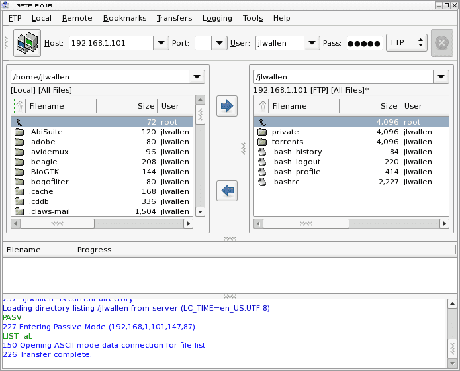Open the Port dropdown
The width and height of the screenshot is (460, 371).
tap(219, 43)
